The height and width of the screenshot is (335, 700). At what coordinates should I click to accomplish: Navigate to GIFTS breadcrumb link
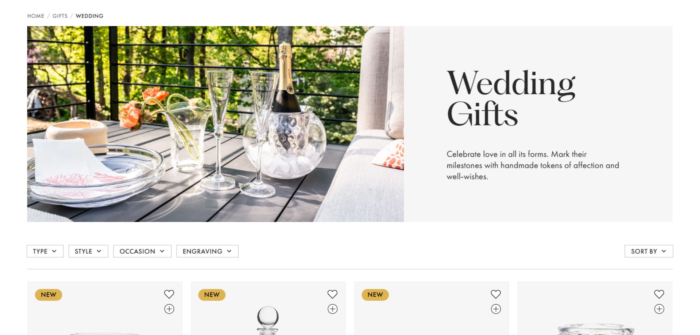pos(60,16)
